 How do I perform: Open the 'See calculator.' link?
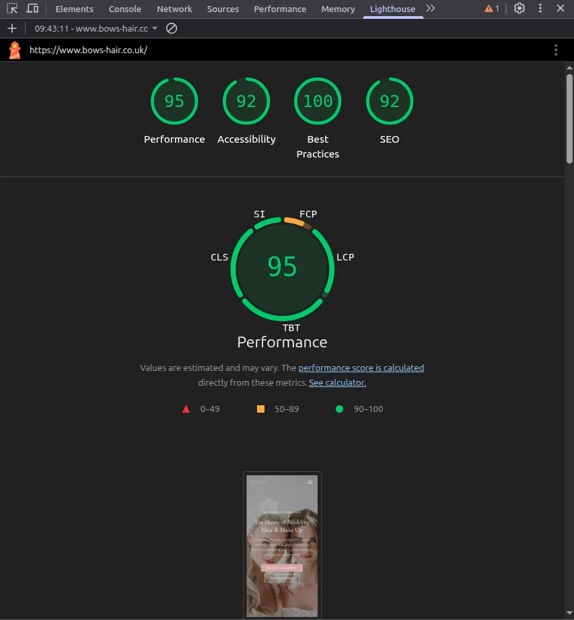pos(337,382)
